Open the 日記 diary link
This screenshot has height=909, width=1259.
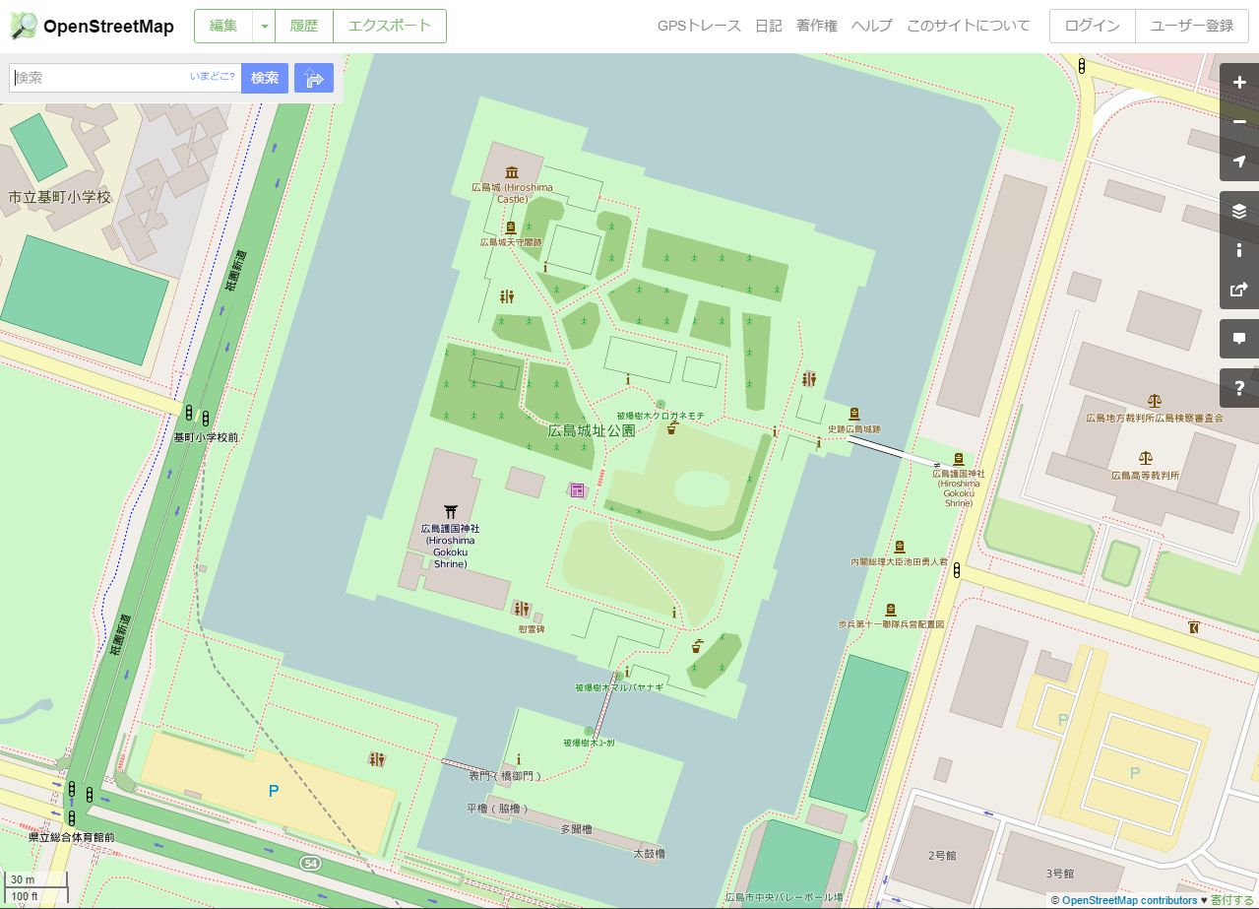coord(768,26)
